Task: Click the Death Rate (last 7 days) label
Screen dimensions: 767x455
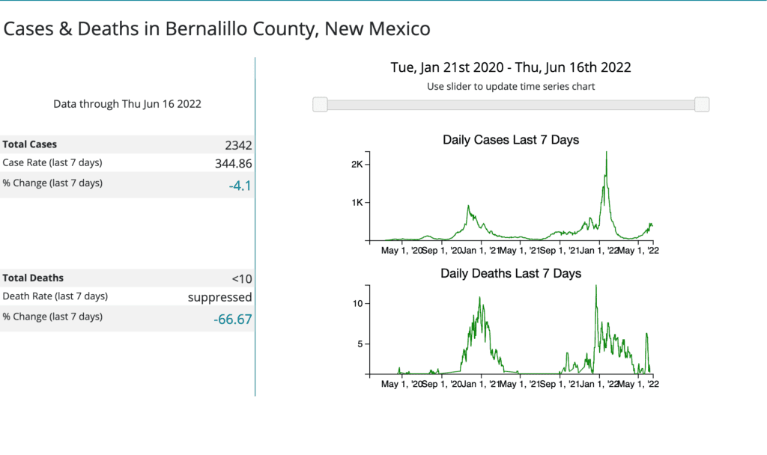Action: click(x=55, y=296)
